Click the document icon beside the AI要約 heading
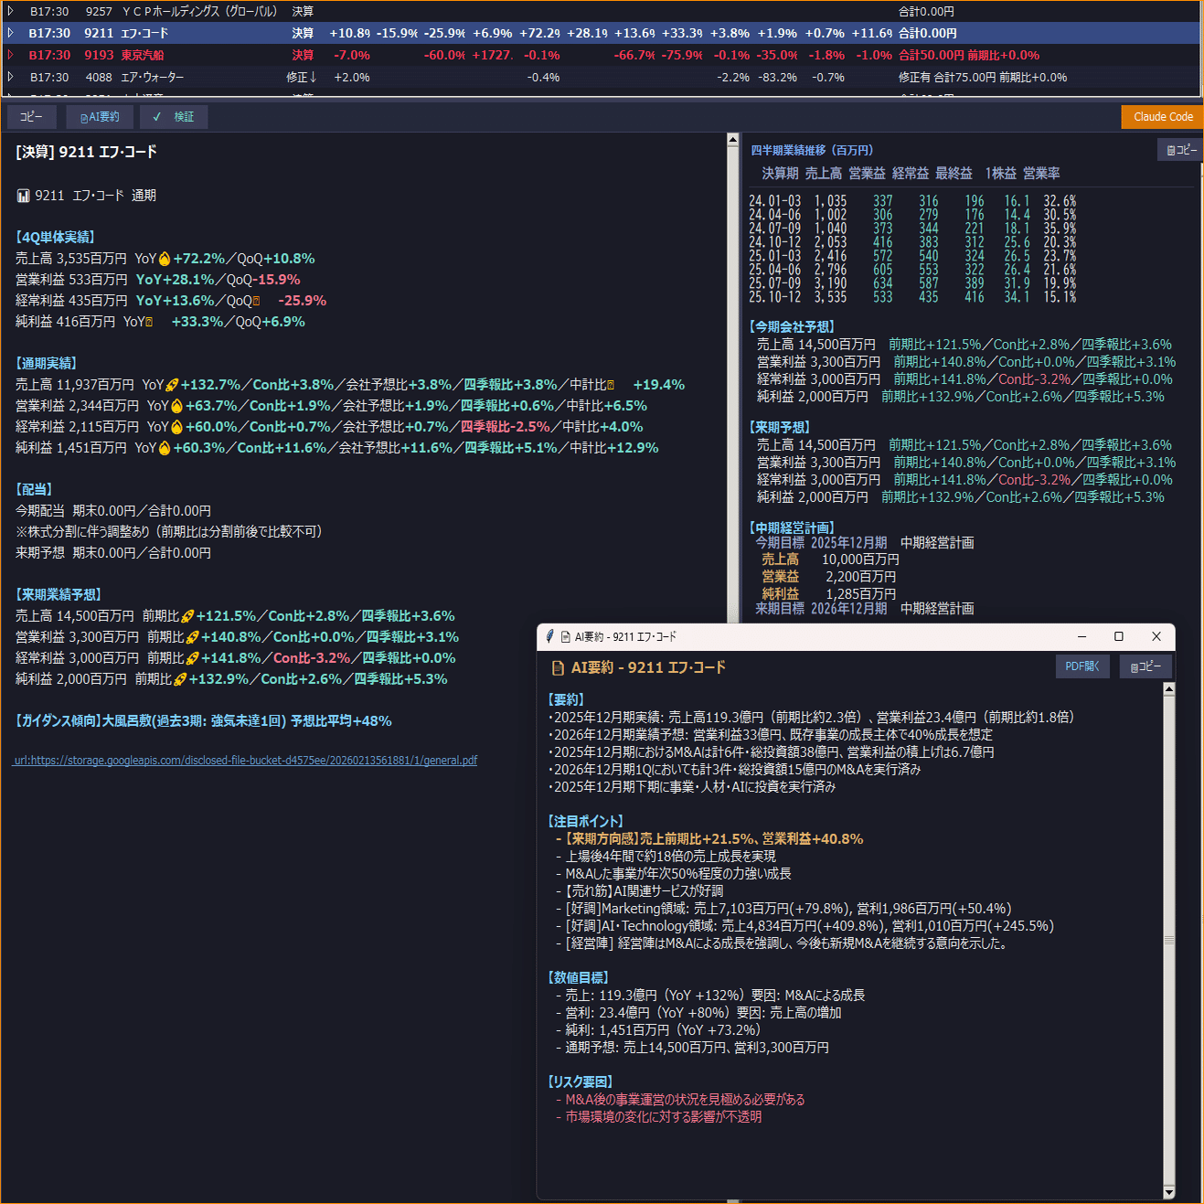1204x1204 pixels. (x=558, y=668)
